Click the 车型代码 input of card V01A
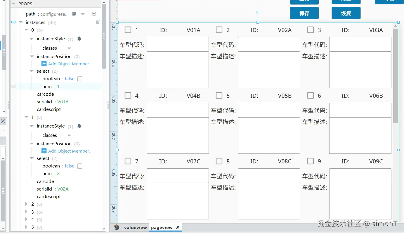404x234 pixels. pos(178,44)
